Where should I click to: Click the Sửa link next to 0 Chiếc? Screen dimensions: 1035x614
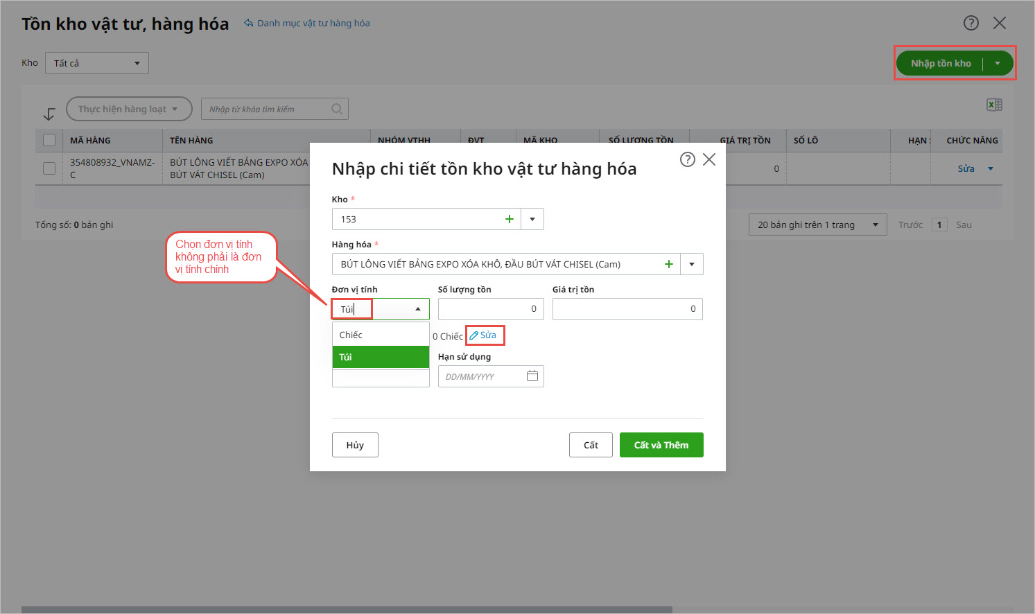coord(485,335)
